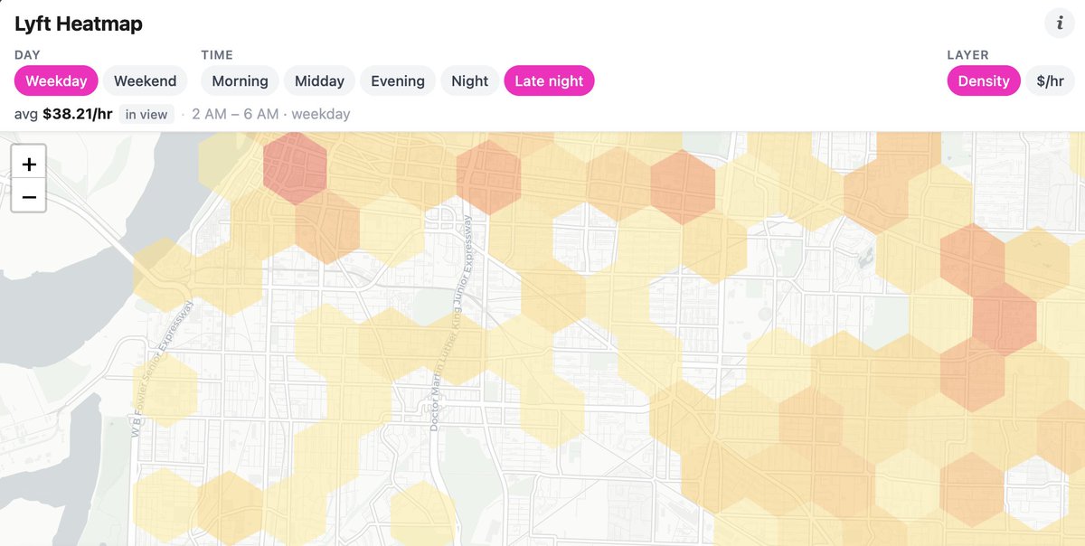Open the info button at top right
Screen dimensions: 1085x546
pyautogui.click(x=1059, y=24)
